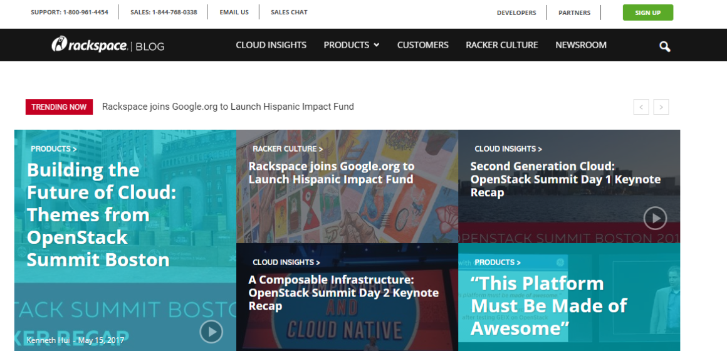The image size is (727, 351).
Task: Click the Sales phone number link
Action: point(164,13)
